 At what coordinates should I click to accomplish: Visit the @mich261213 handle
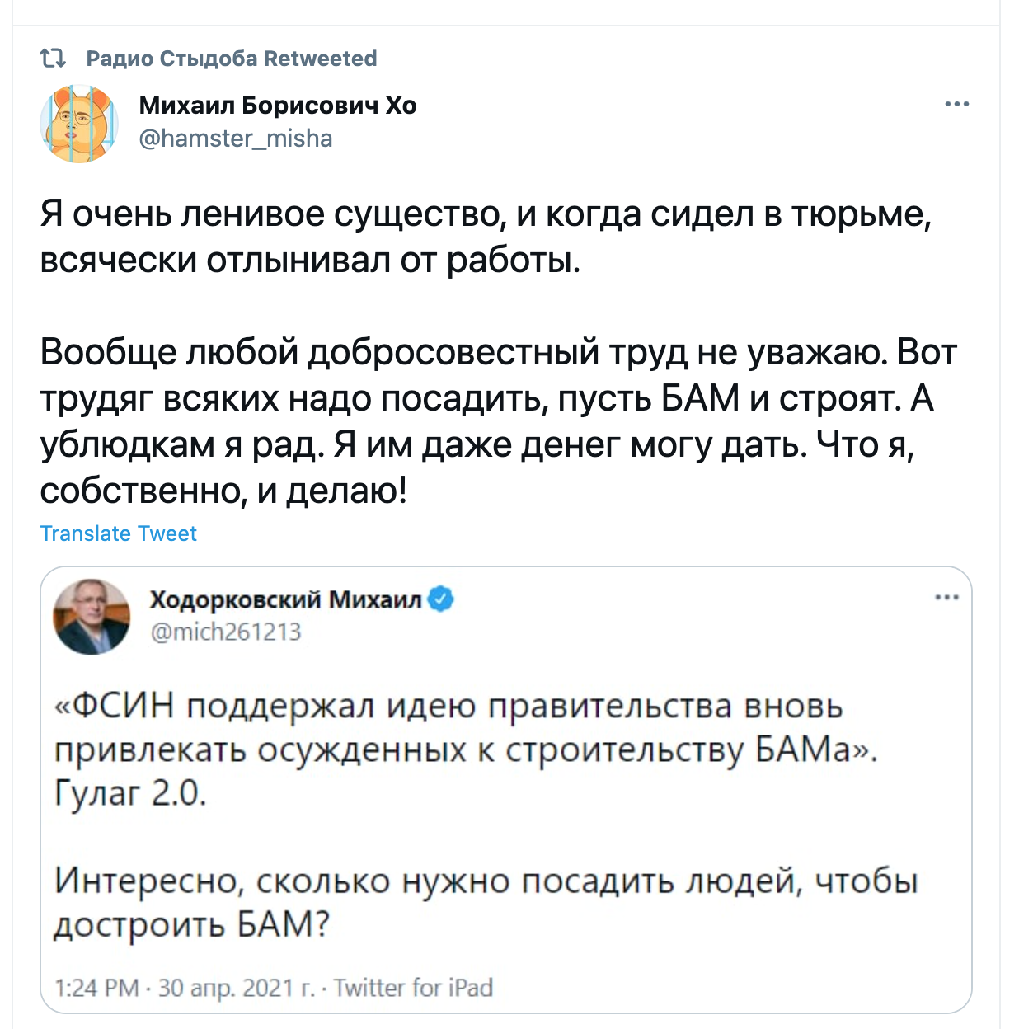[225, 632]
